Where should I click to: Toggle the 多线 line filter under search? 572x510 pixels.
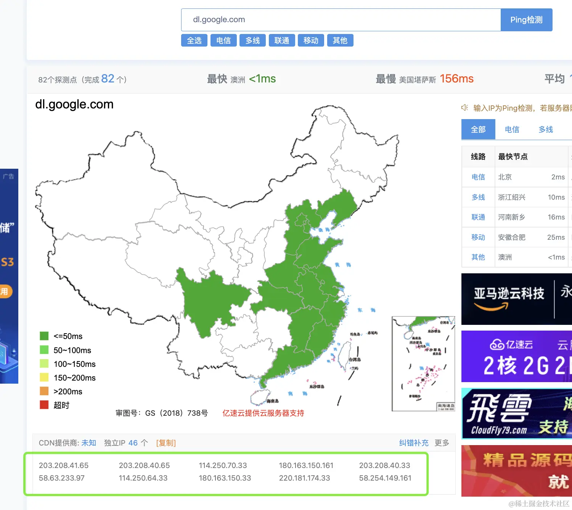252,40
